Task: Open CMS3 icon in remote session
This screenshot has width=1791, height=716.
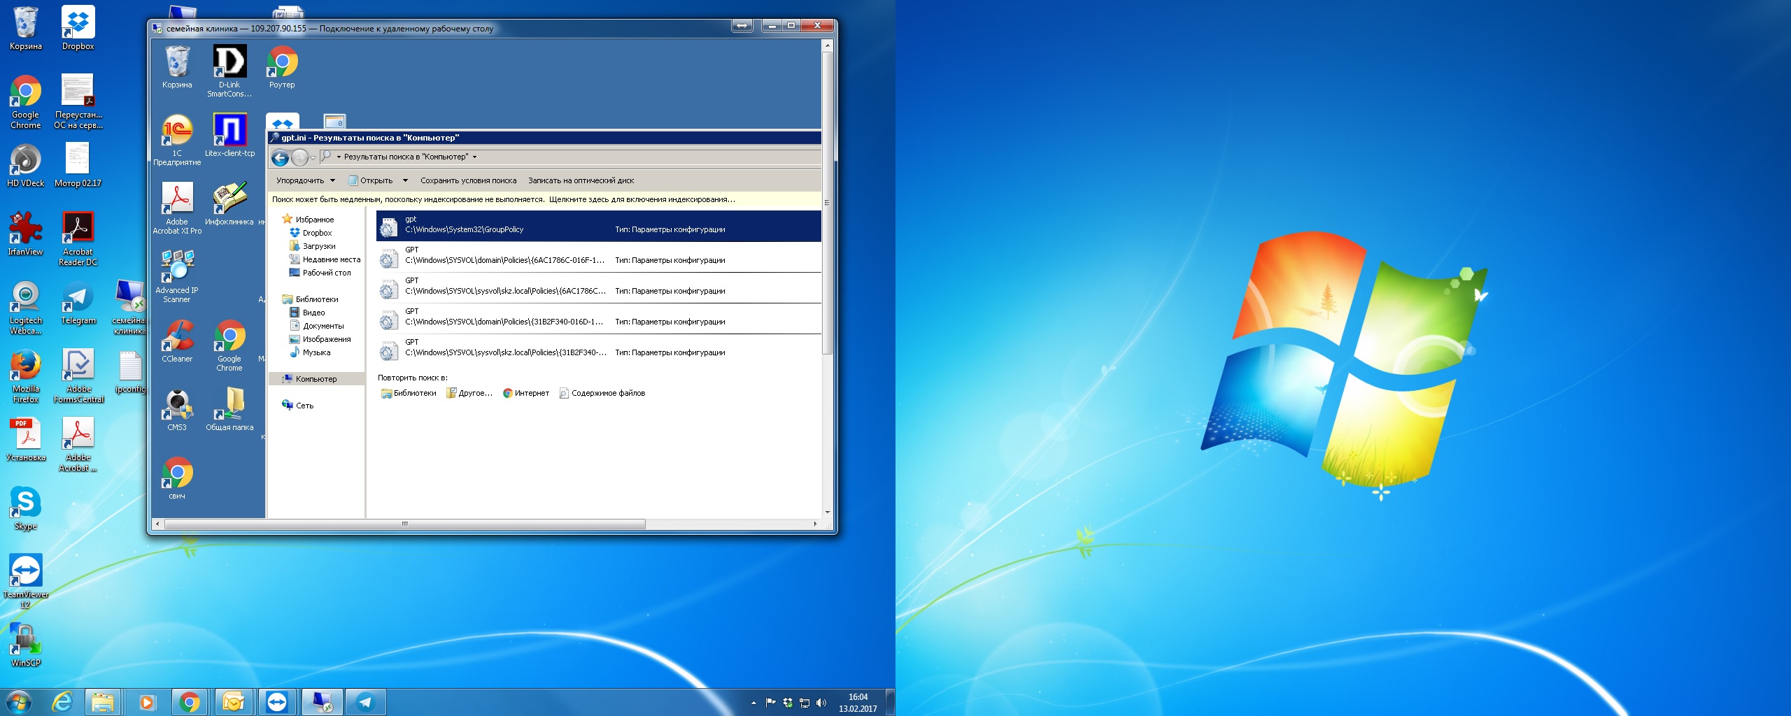Action: 177,409
